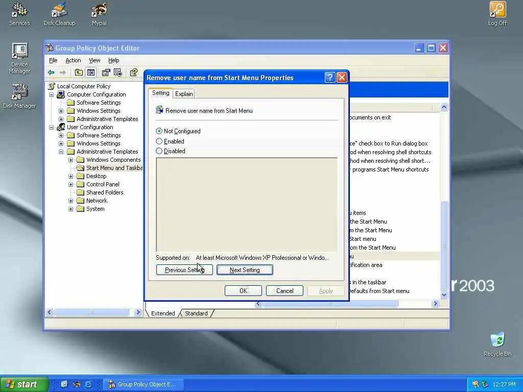Click the settings list horizontal scroll right arrow
The image size is (523, 392).
pyautogui.click(x=435, y=304)
